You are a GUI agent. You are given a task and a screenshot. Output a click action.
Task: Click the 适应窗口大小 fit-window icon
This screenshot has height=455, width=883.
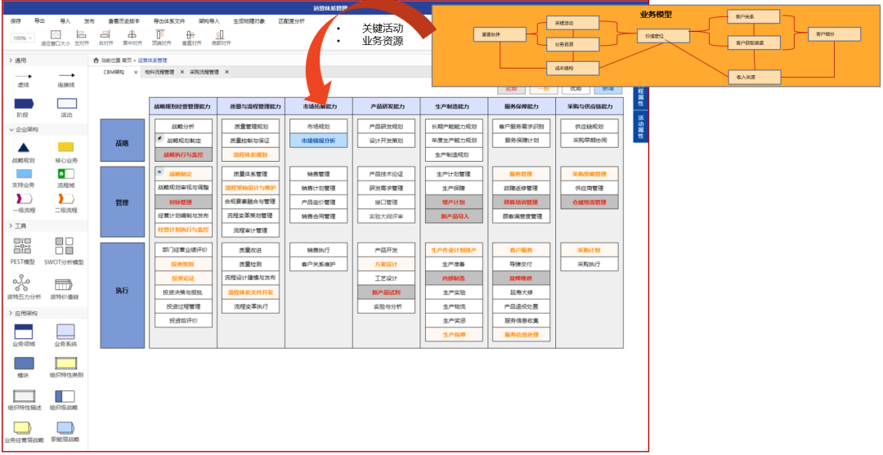pyautogui.click(x=55, y=35)
